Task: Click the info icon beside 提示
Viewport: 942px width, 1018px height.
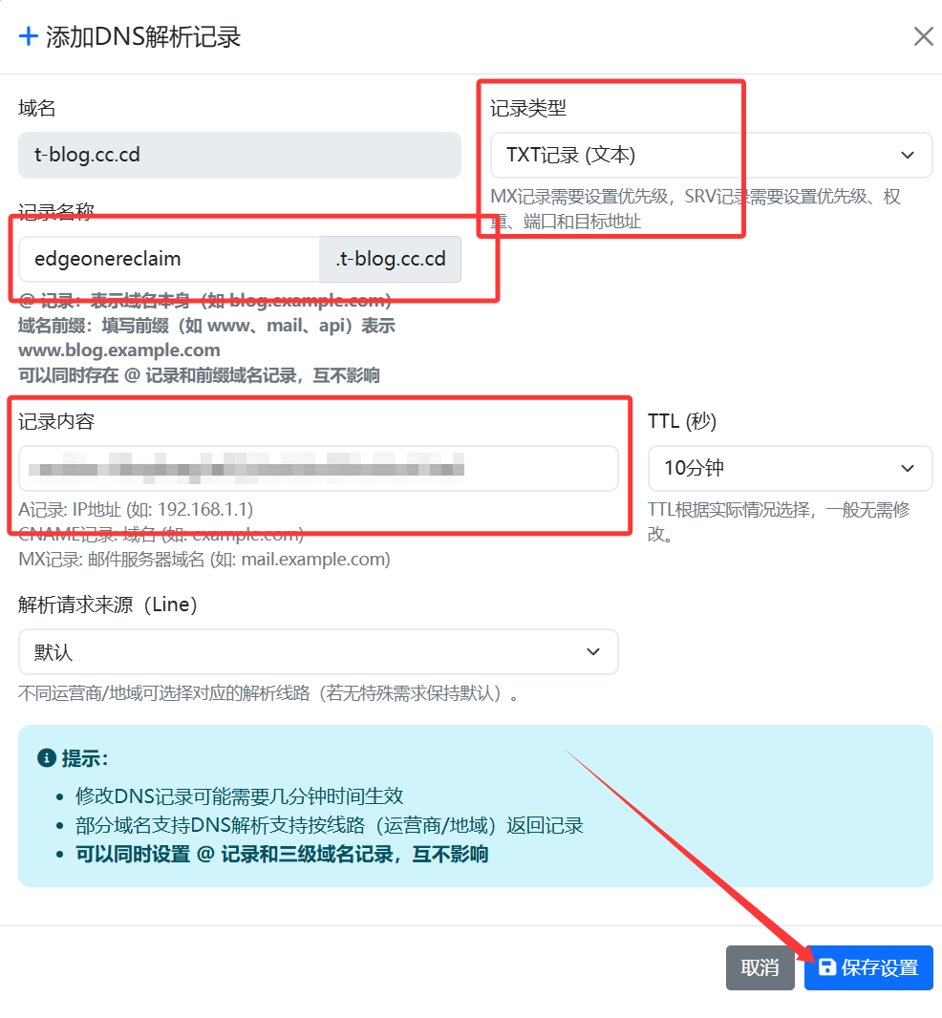Action: [47, 757]
